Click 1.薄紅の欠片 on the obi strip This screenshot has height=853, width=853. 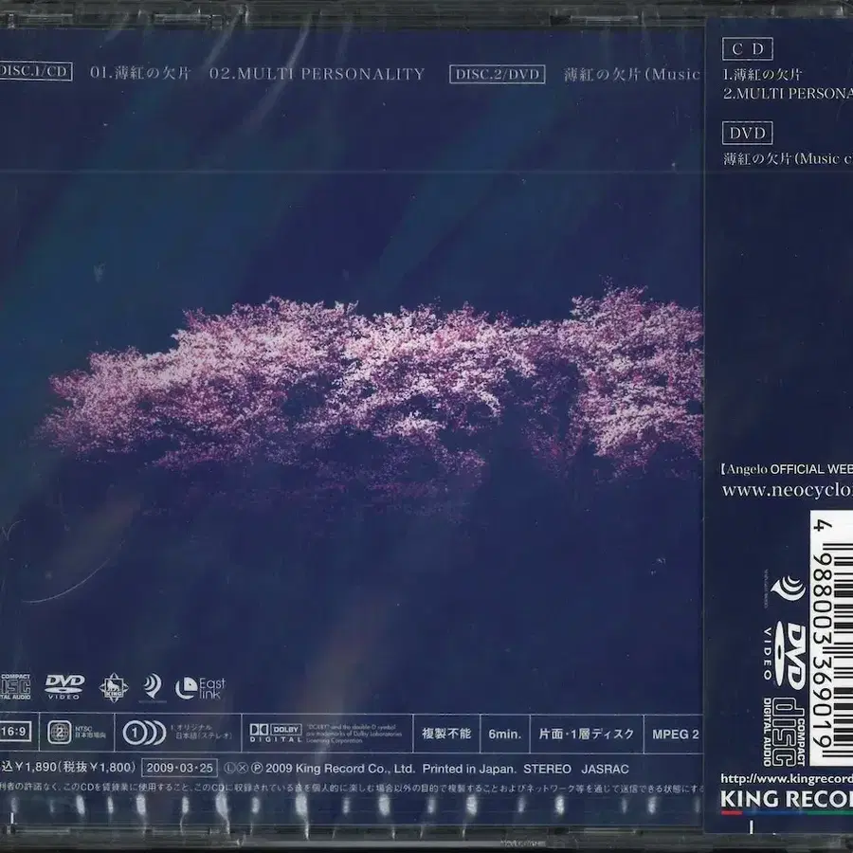tap(762, 75)
